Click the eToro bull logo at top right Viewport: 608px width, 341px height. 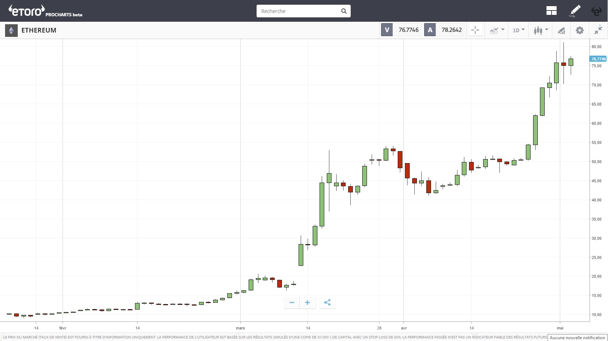click(596, 11)
